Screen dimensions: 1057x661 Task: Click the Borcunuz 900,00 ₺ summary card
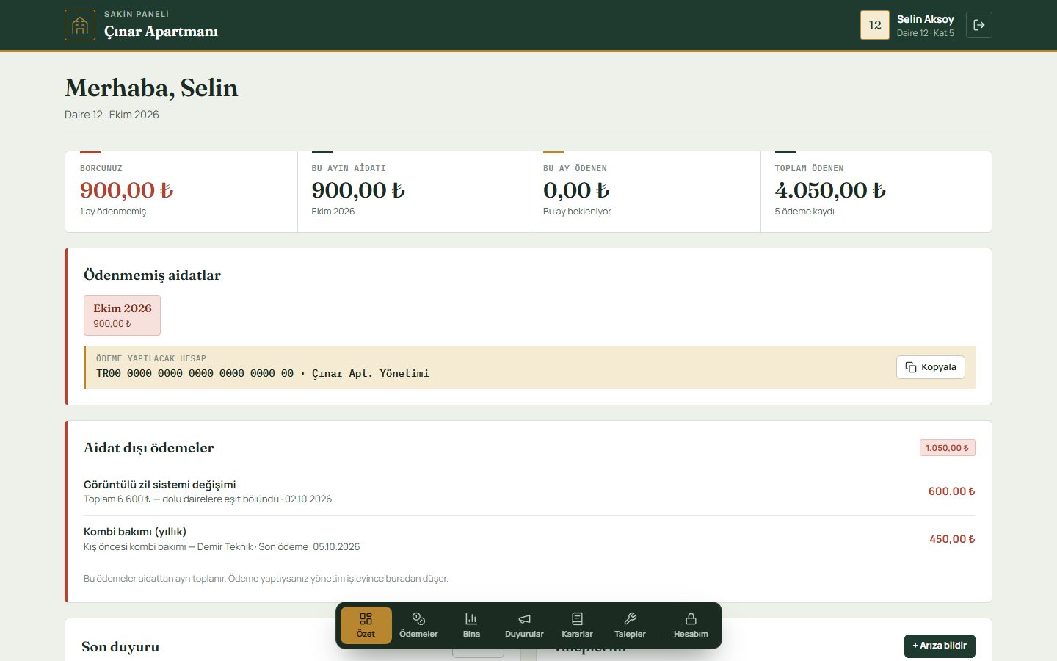pyautogui.click(x=181, y=192)
